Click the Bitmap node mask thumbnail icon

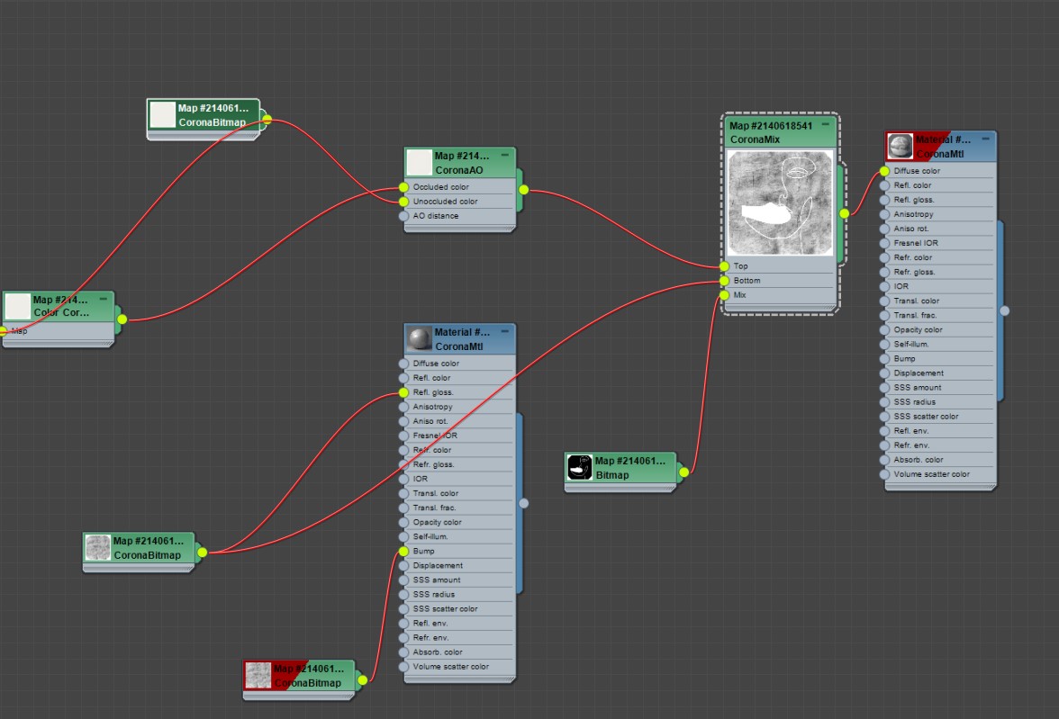pyautogui.click(x=580, y=467)
